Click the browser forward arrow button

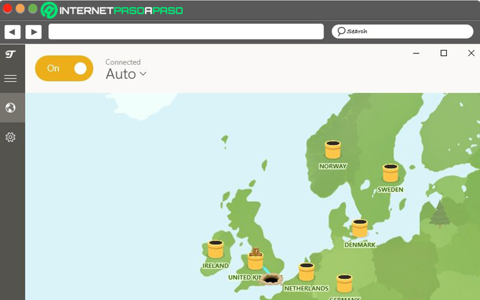[x=34, y=32]
